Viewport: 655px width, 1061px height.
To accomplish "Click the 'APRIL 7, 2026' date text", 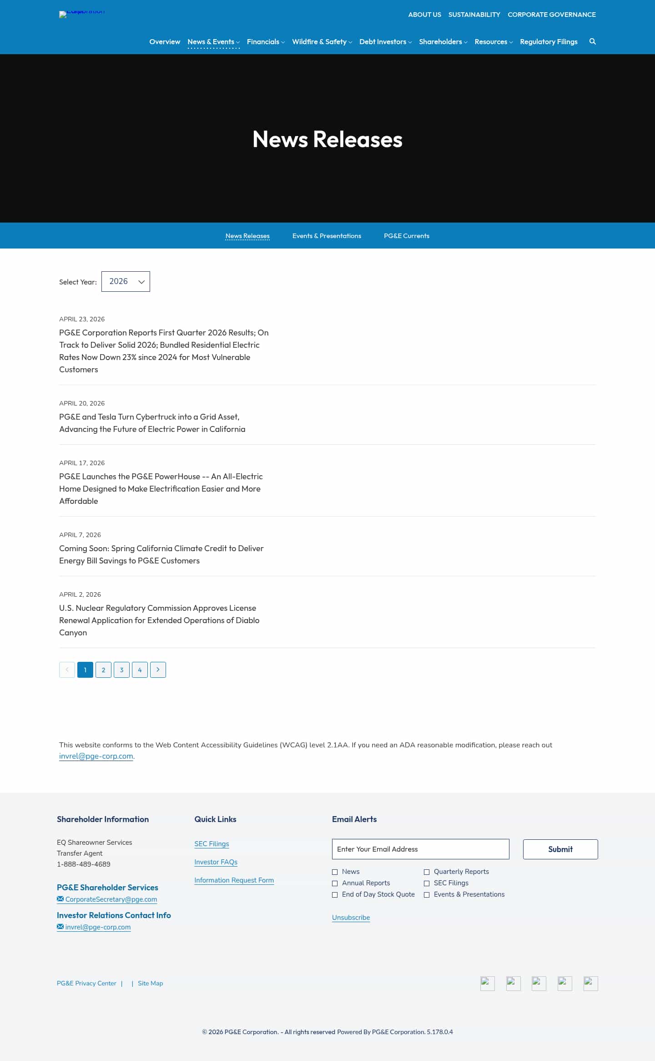I will pyautogui.click(x=80, y=535).
